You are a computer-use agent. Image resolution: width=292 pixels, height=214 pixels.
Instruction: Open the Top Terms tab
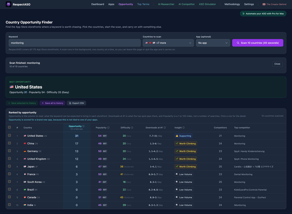143,4
